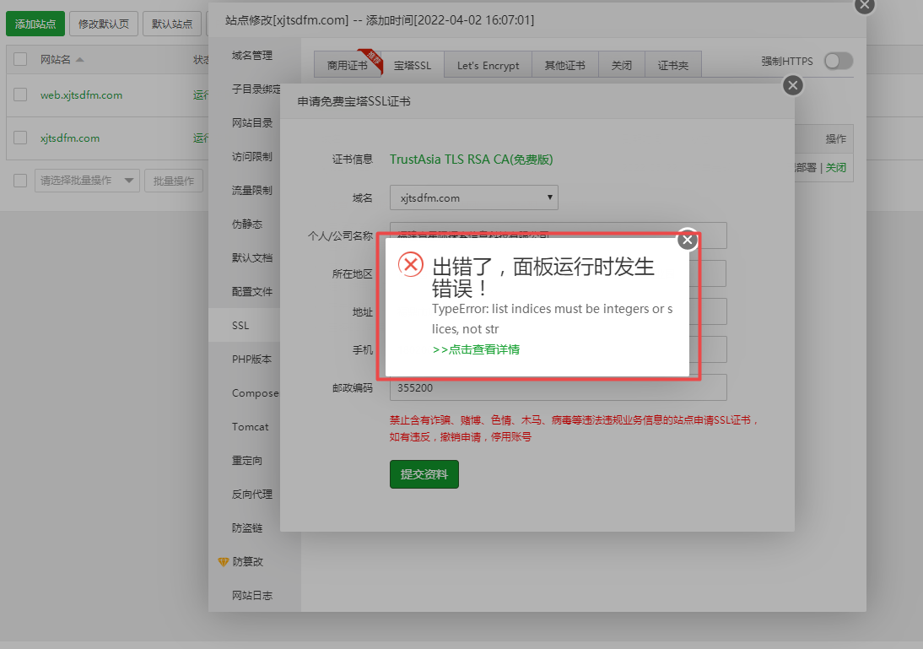Open 配置文件 in the sidebar
The height and width of the screenshot is (649, 923).
(x=252, y=291)
